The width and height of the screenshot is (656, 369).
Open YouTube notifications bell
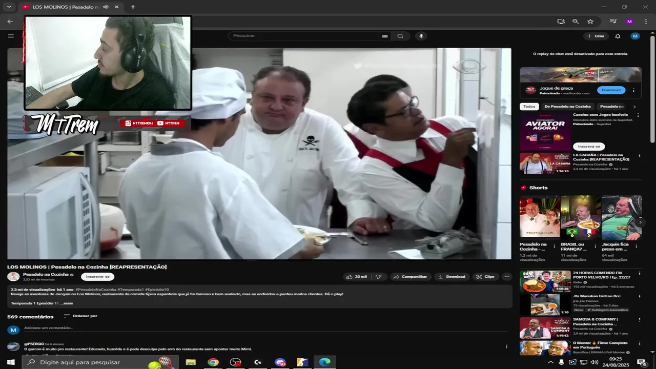click(x=618, y=36)
